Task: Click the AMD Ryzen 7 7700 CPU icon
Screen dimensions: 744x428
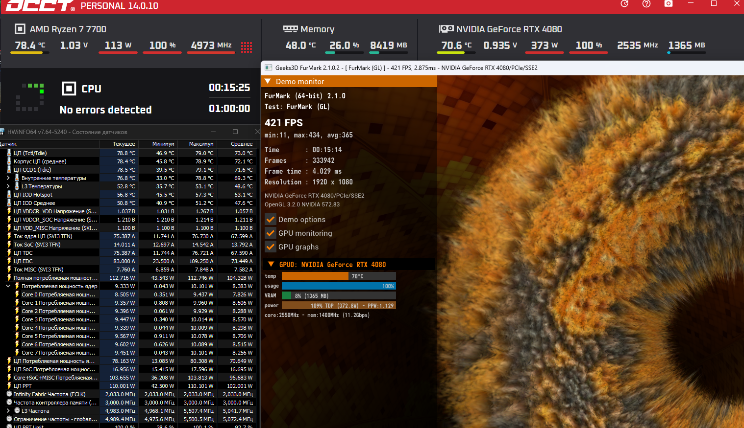Action: point(20,29)
